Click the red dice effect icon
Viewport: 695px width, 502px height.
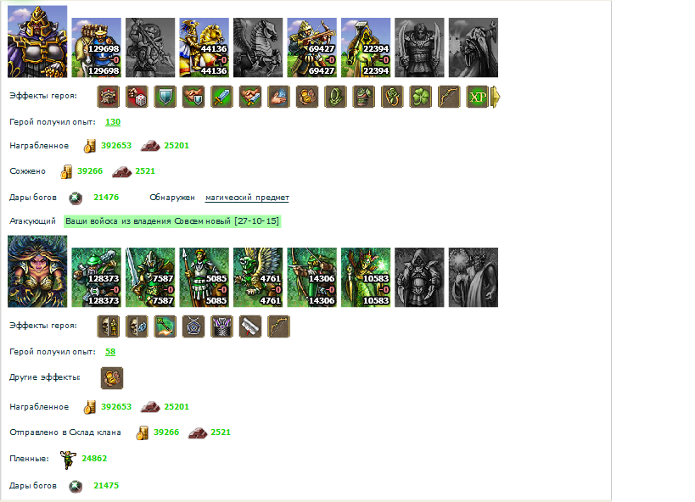point(137,97)
